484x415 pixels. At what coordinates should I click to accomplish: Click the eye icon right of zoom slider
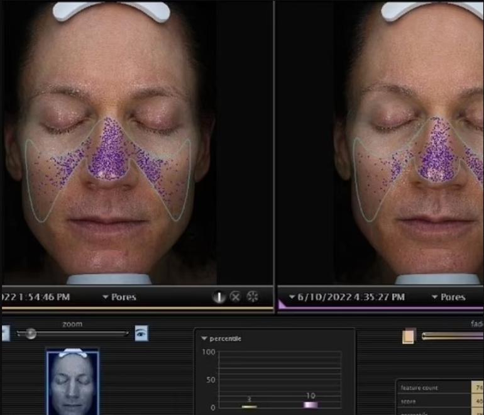point(141,333)
